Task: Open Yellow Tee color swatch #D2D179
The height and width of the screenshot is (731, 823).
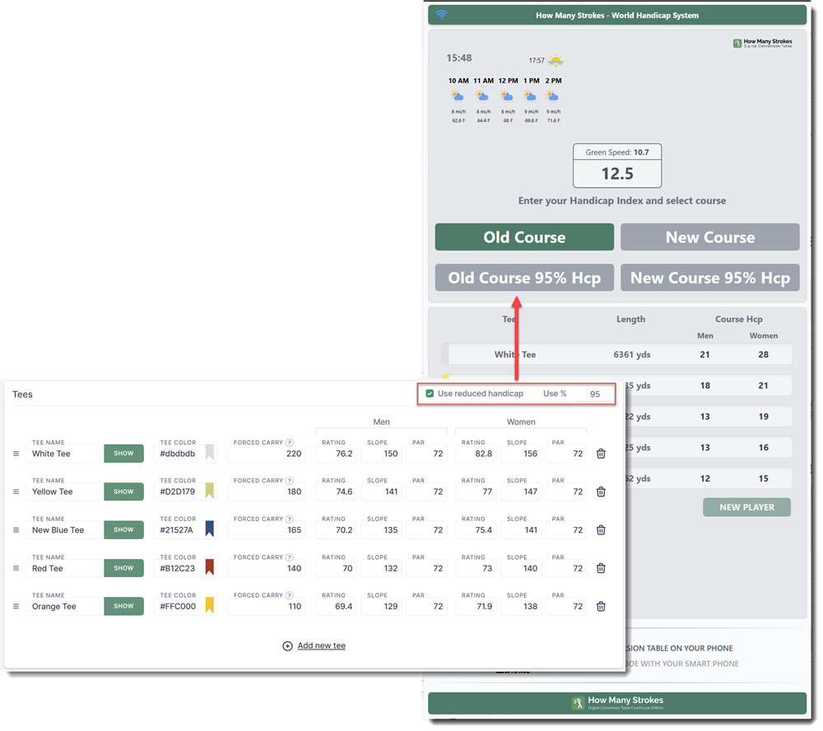Action: [209, 491]
